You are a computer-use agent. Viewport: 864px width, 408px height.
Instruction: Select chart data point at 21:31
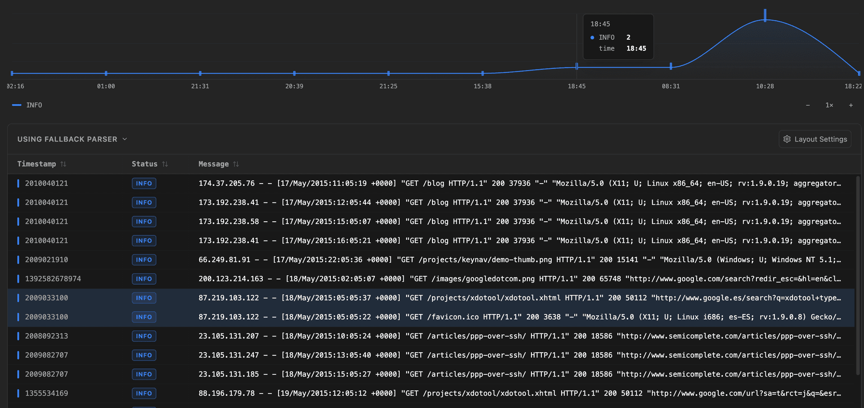(200, 73)
